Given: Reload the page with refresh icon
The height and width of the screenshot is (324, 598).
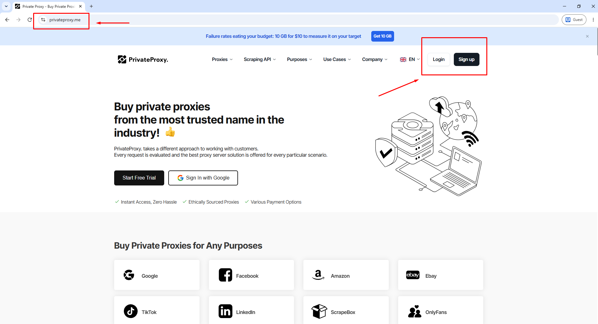Looking at the screenshot, I should coord(30,20).
